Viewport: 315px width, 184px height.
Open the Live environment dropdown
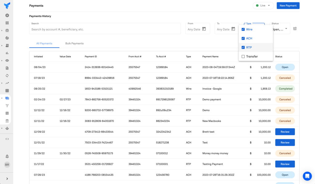(x=263, y=6)
